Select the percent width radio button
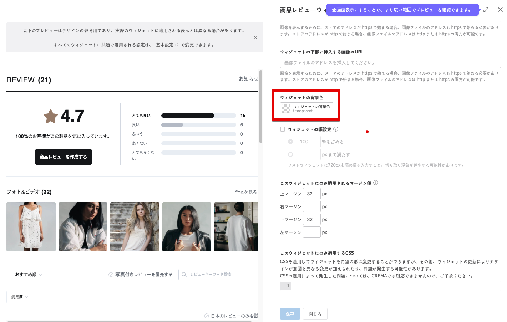This screenshot has width=507, height=322. (x=290, y=142)
